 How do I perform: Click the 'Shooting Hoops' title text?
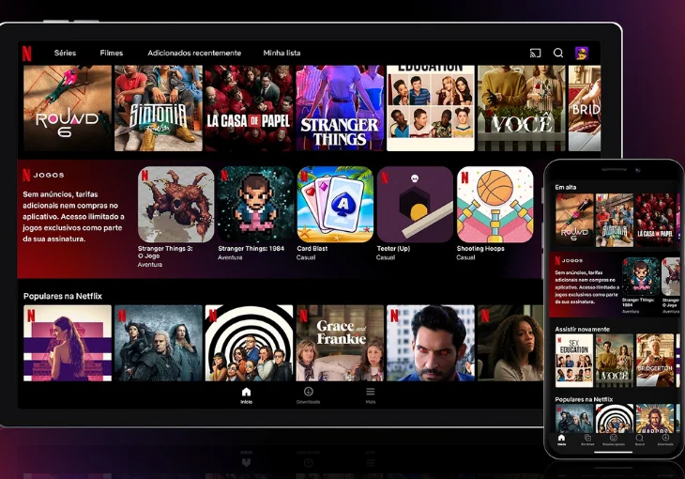click(480, 249)
